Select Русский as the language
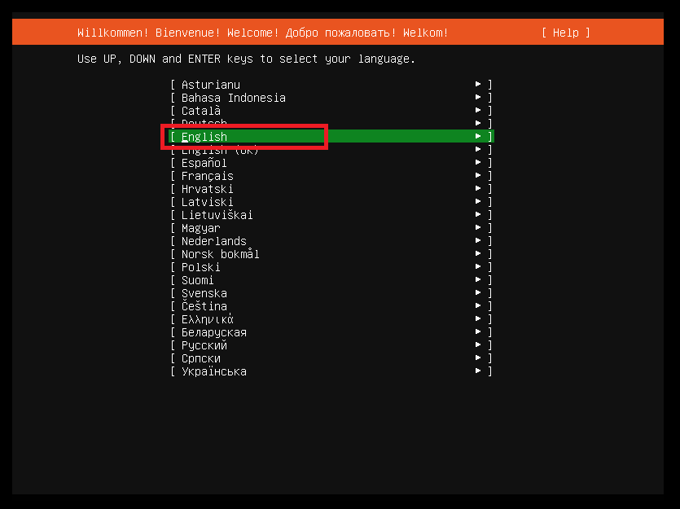 click(204, 345)
